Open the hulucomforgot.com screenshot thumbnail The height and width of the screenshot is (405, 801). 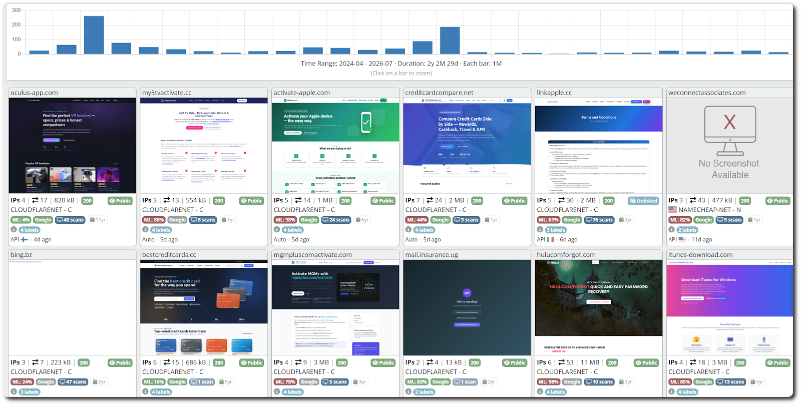(x=599, y=308)
